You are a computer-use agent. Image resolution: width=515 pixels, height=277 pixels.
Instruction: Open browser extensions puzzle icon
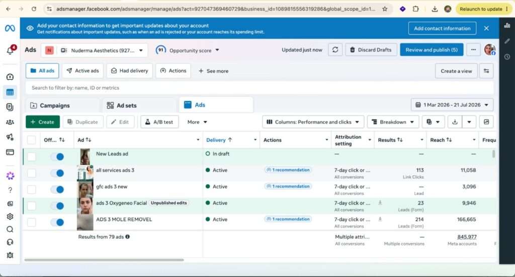(415, 9)
